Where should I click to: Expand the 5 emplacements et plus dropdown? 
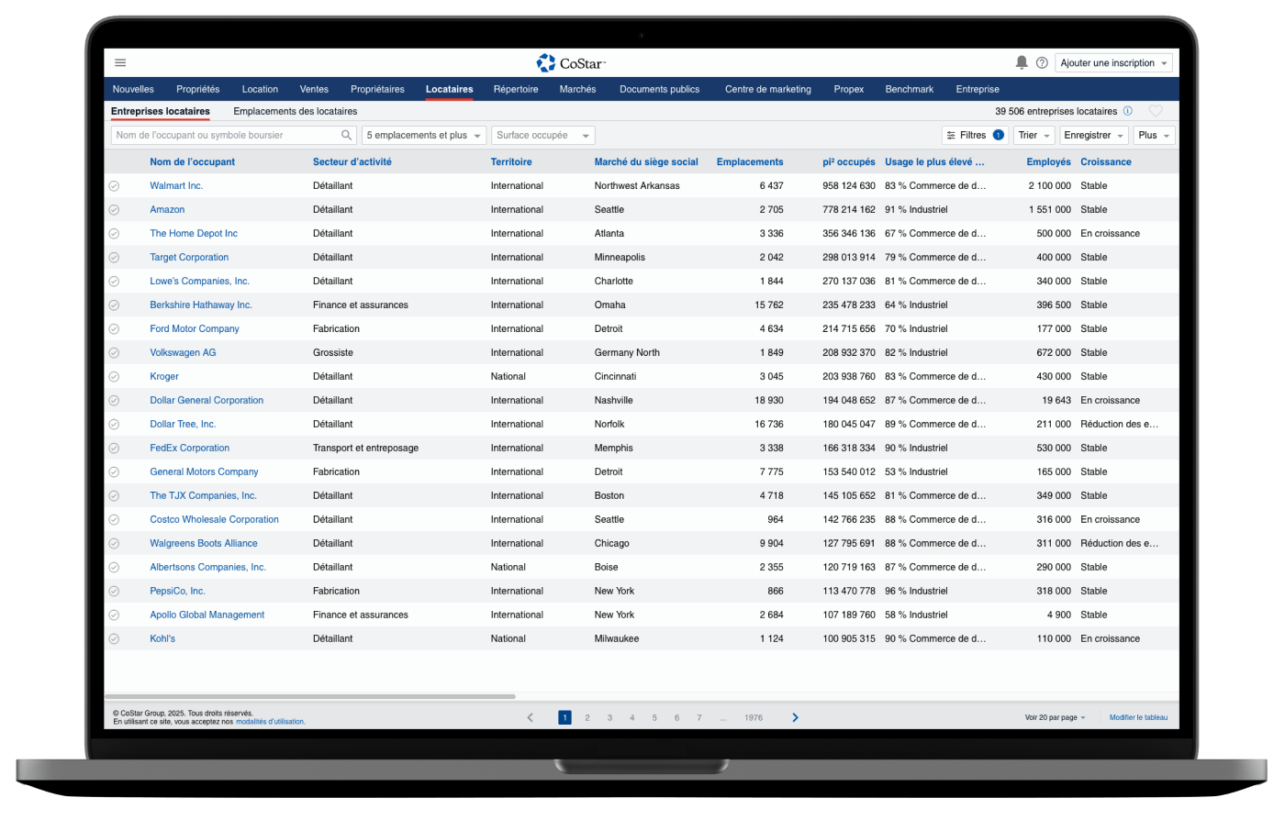424,136
